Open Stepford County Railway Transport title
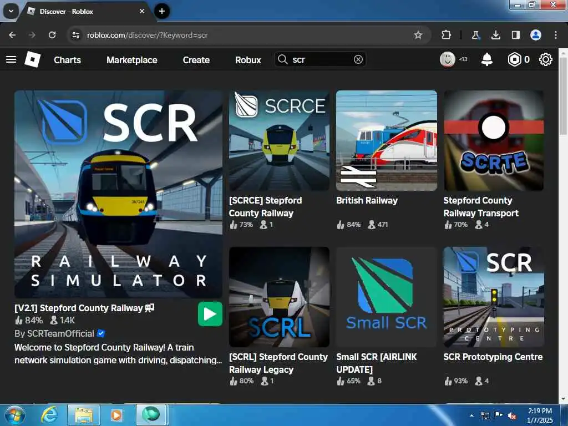The width and height of the screenshot is (568, 426). coord(481,206)
